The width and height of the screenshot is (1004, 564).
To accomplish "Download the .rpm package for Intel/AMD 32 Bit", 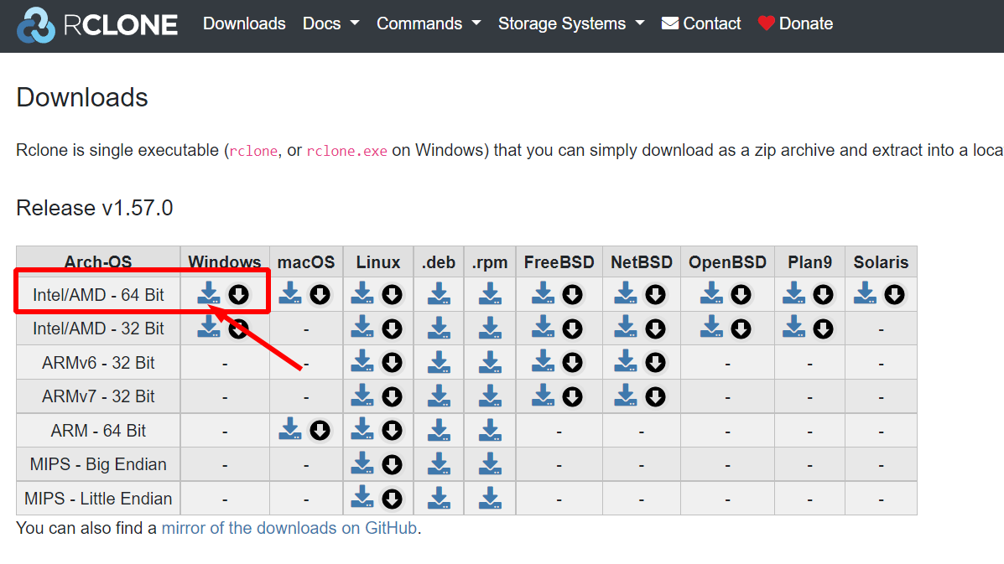I will point(491,328).
